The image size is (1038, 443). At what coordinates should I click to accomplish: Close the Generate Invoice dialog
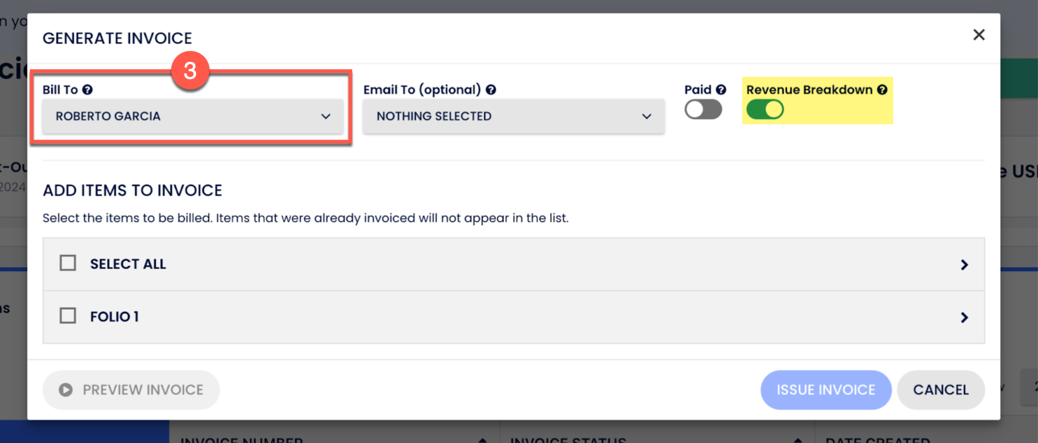(979, 35)
